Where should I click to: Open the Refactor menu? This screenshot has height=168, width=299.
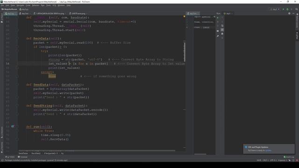pos(36,5)
